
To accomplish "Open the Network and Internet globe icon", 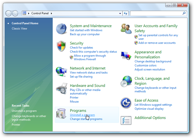I will (x=61, y=71).
